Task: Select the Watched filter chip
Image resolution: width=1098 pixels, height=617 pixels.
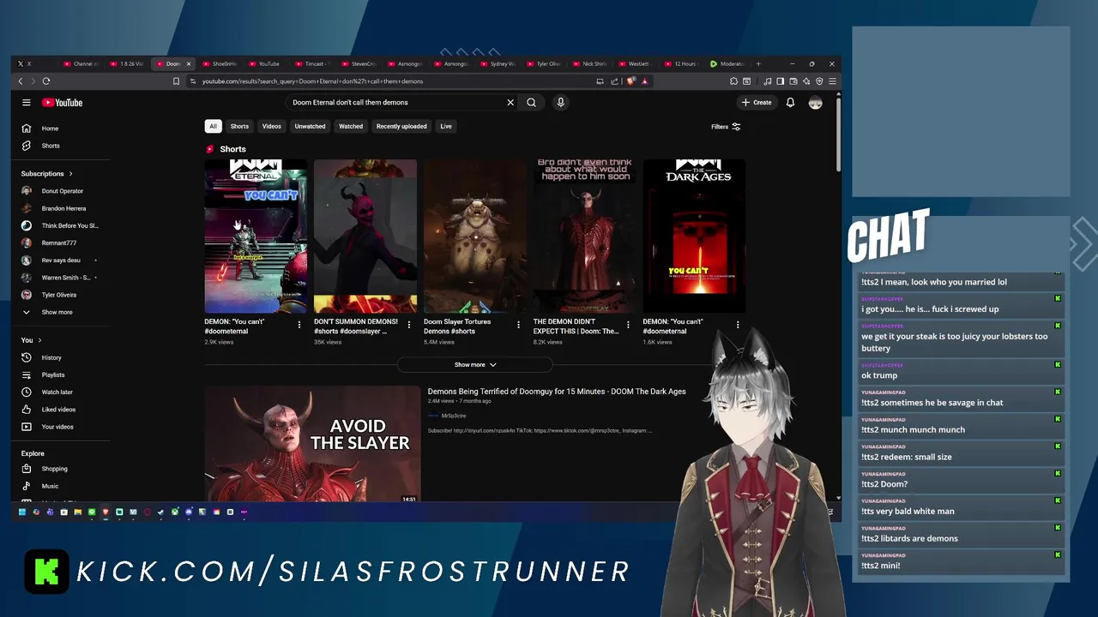Action: click(x=351, y=127)
